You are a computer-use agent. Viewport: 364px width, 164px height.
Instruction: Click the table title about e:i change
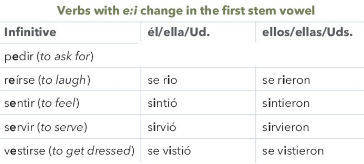tap(186, 11)
